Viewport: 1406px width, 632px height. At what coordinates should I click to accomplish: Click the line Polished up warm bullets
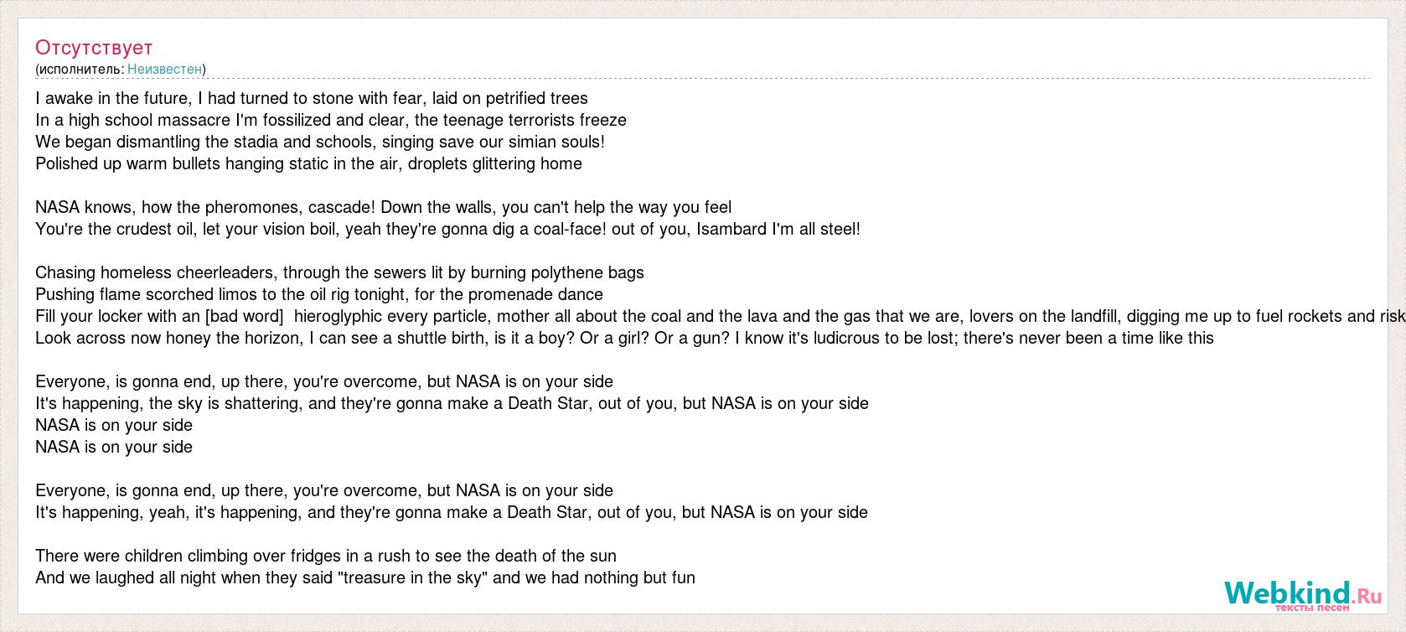click(x=308, y=163)
